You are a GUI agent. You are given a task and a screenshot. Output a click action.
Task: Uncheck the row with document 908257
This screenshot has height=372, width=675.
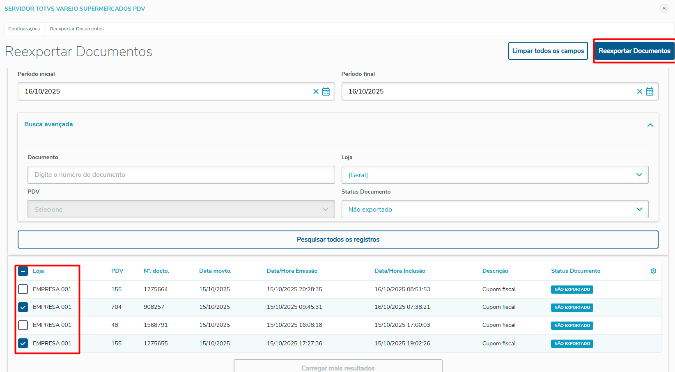23,307
